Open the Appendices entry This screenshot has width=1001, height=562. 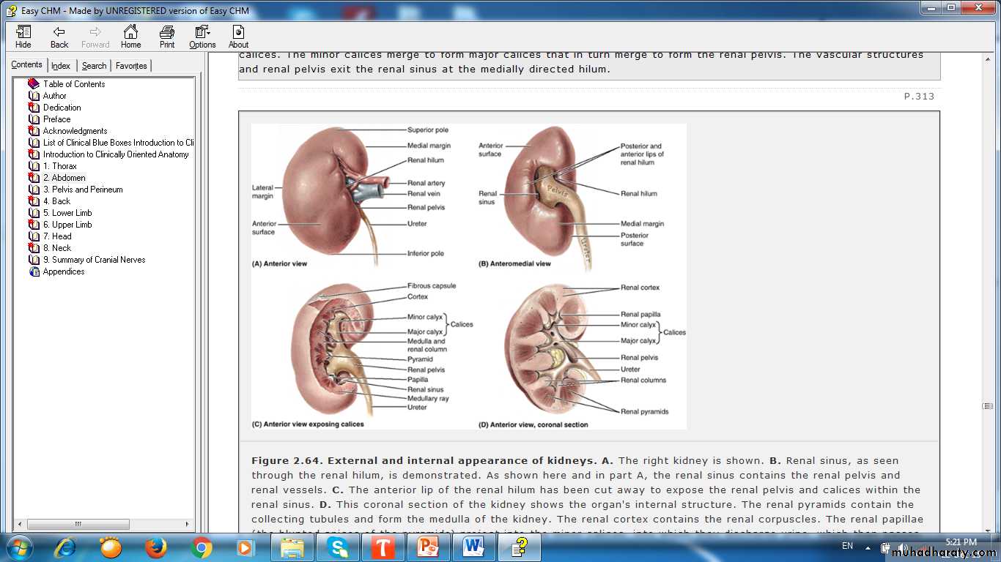64,271
